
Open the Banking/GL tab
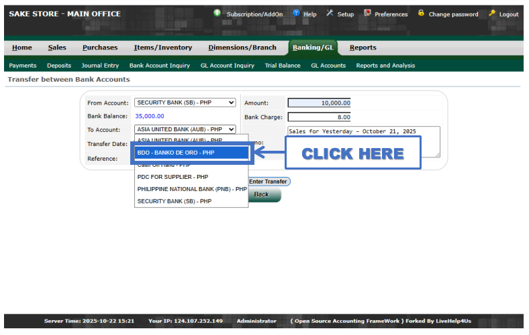(x=314, y=48)
